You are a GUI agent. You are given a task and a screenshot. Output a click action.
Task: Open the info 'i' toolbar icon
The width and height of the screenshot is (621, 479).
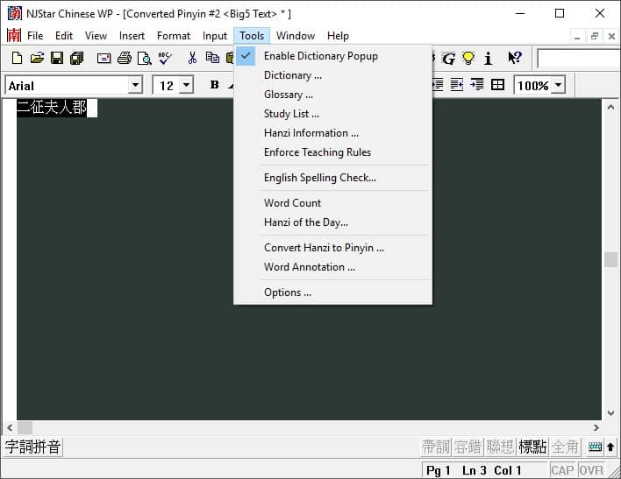489,58
